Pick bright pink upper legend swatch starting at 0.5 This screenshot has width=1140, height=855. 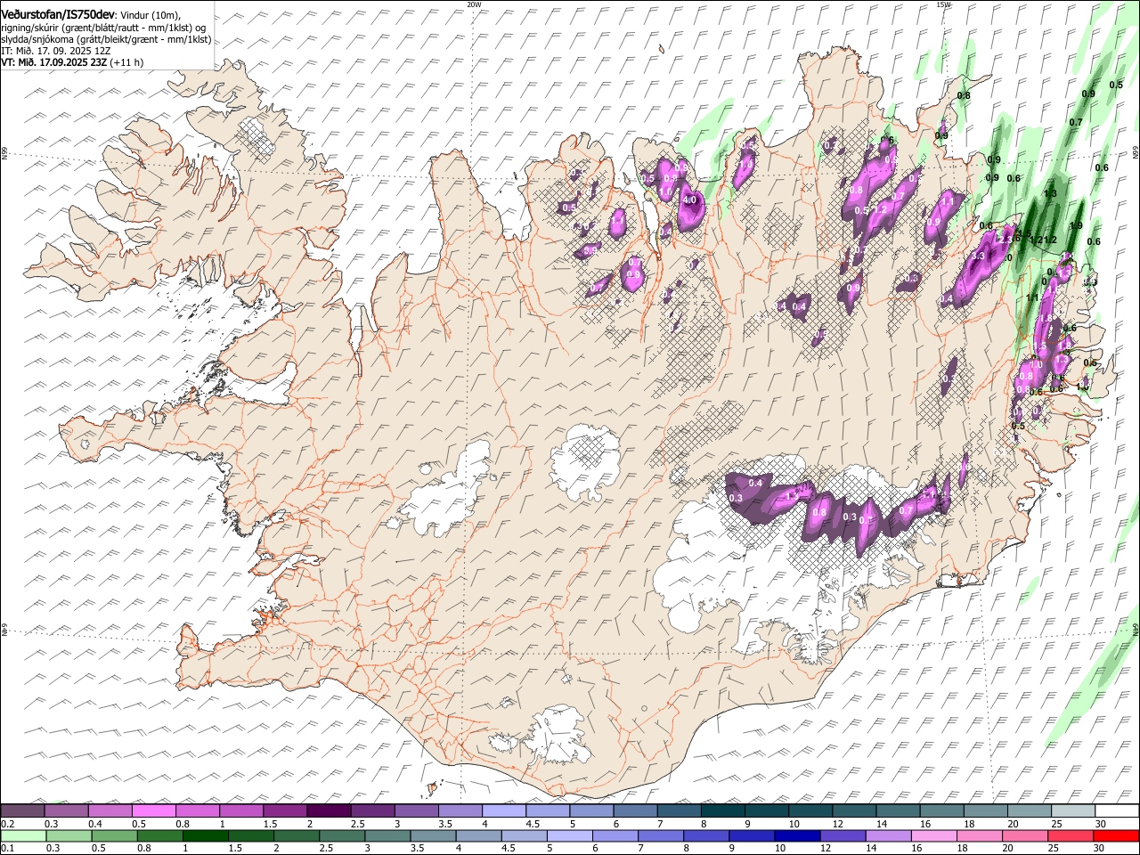pyautogui.click(x=153, y=811)
